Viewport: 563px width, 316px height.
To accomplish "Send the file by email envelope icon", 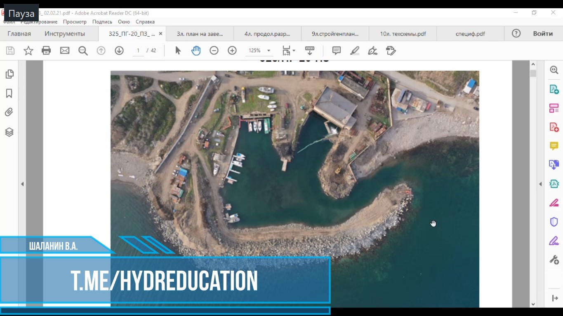I will coord(65,51).
